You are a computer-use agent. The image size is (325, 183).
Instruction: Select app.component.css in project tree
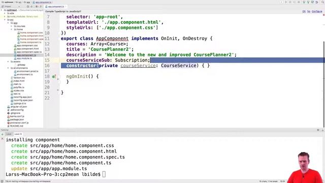coord(26,45)
